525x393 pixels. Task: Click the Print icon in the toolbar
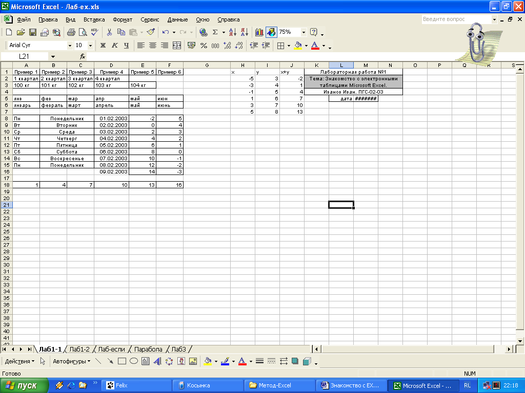71,32
